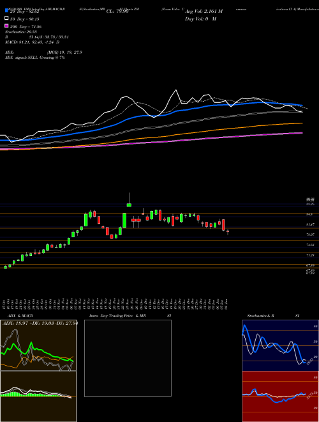Click the 'CL: 79.90' closing price text
319x422 pixels.
(117, 12)
